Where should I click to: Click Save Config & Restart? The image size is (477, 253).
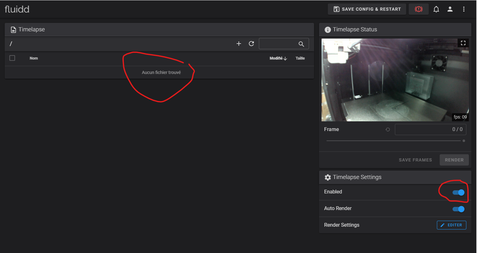tap(367, 9)
